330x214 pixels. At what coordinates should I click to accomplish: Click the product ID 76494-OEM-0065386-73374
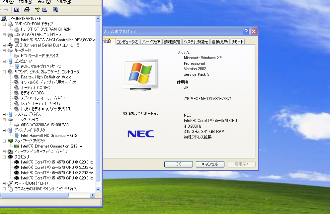click(x=207, y=99)
